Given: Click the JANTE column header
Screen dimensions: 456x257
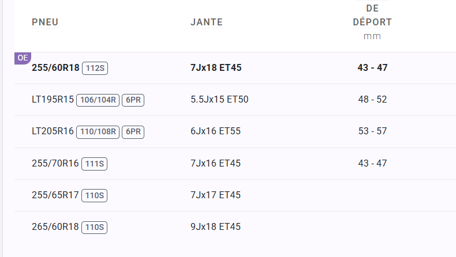Looking at the screenshot, I should tap(207, 22).
